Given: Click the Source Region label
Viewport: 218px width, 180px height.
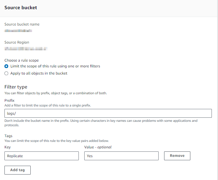Looking at the screenshot, I should [x=17, y=42].
